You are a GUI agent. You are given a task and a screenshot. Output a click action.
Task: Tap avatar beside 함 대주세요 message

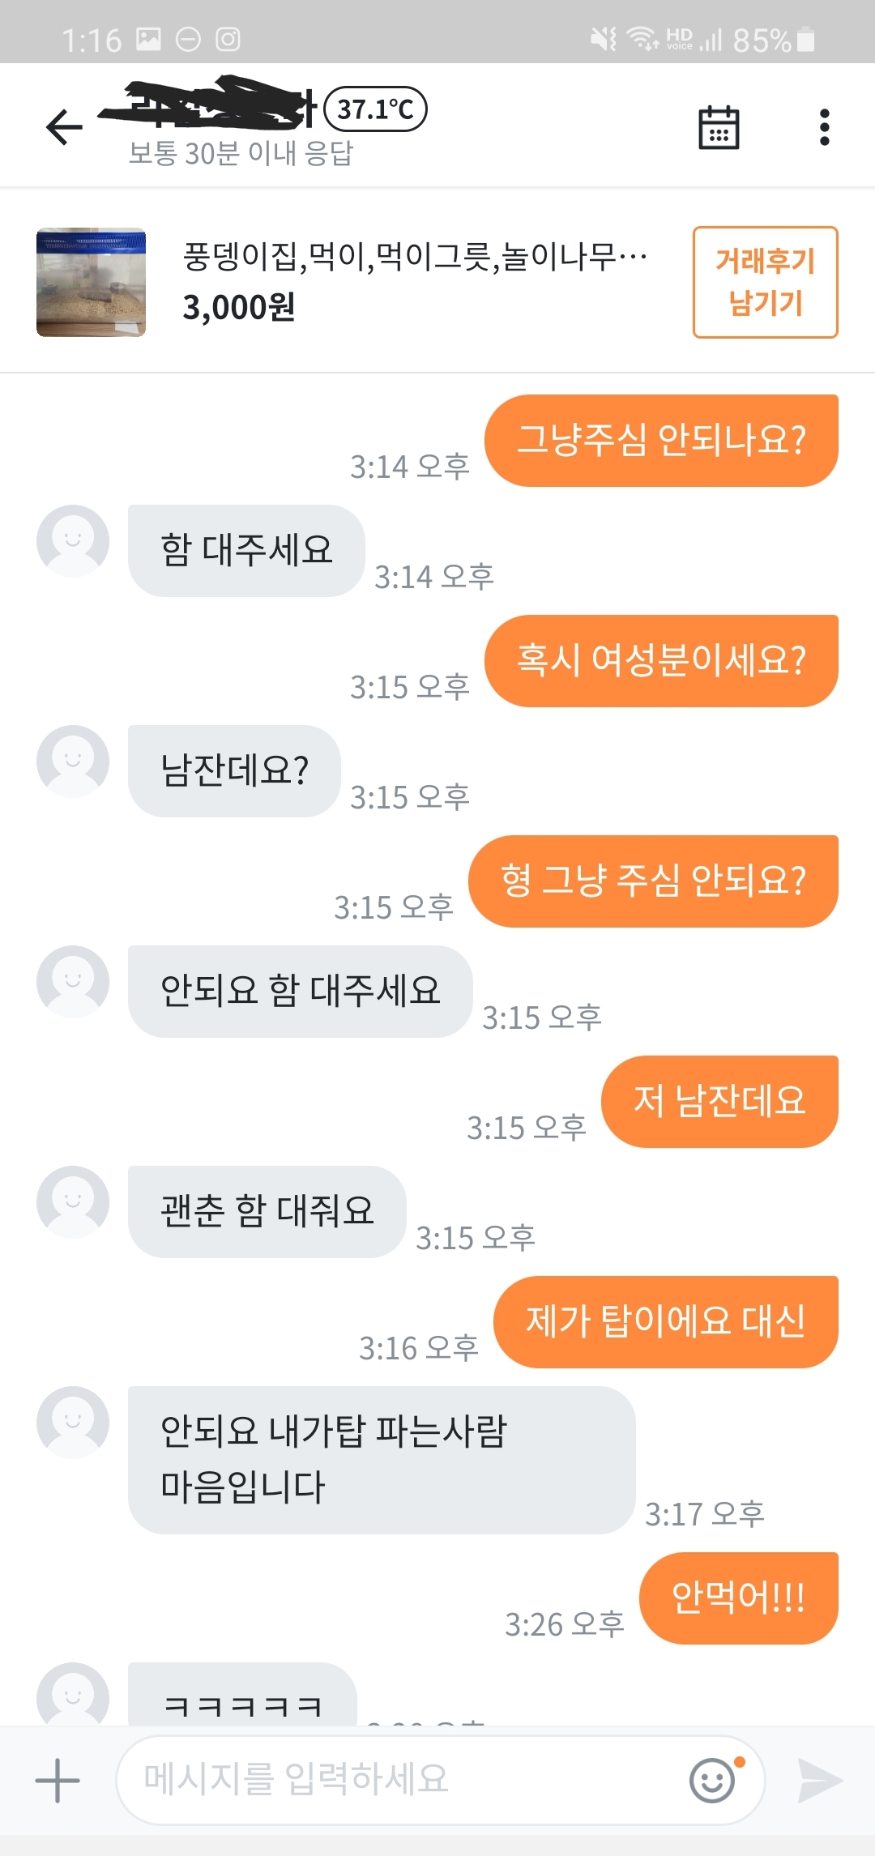pos(73,541)
